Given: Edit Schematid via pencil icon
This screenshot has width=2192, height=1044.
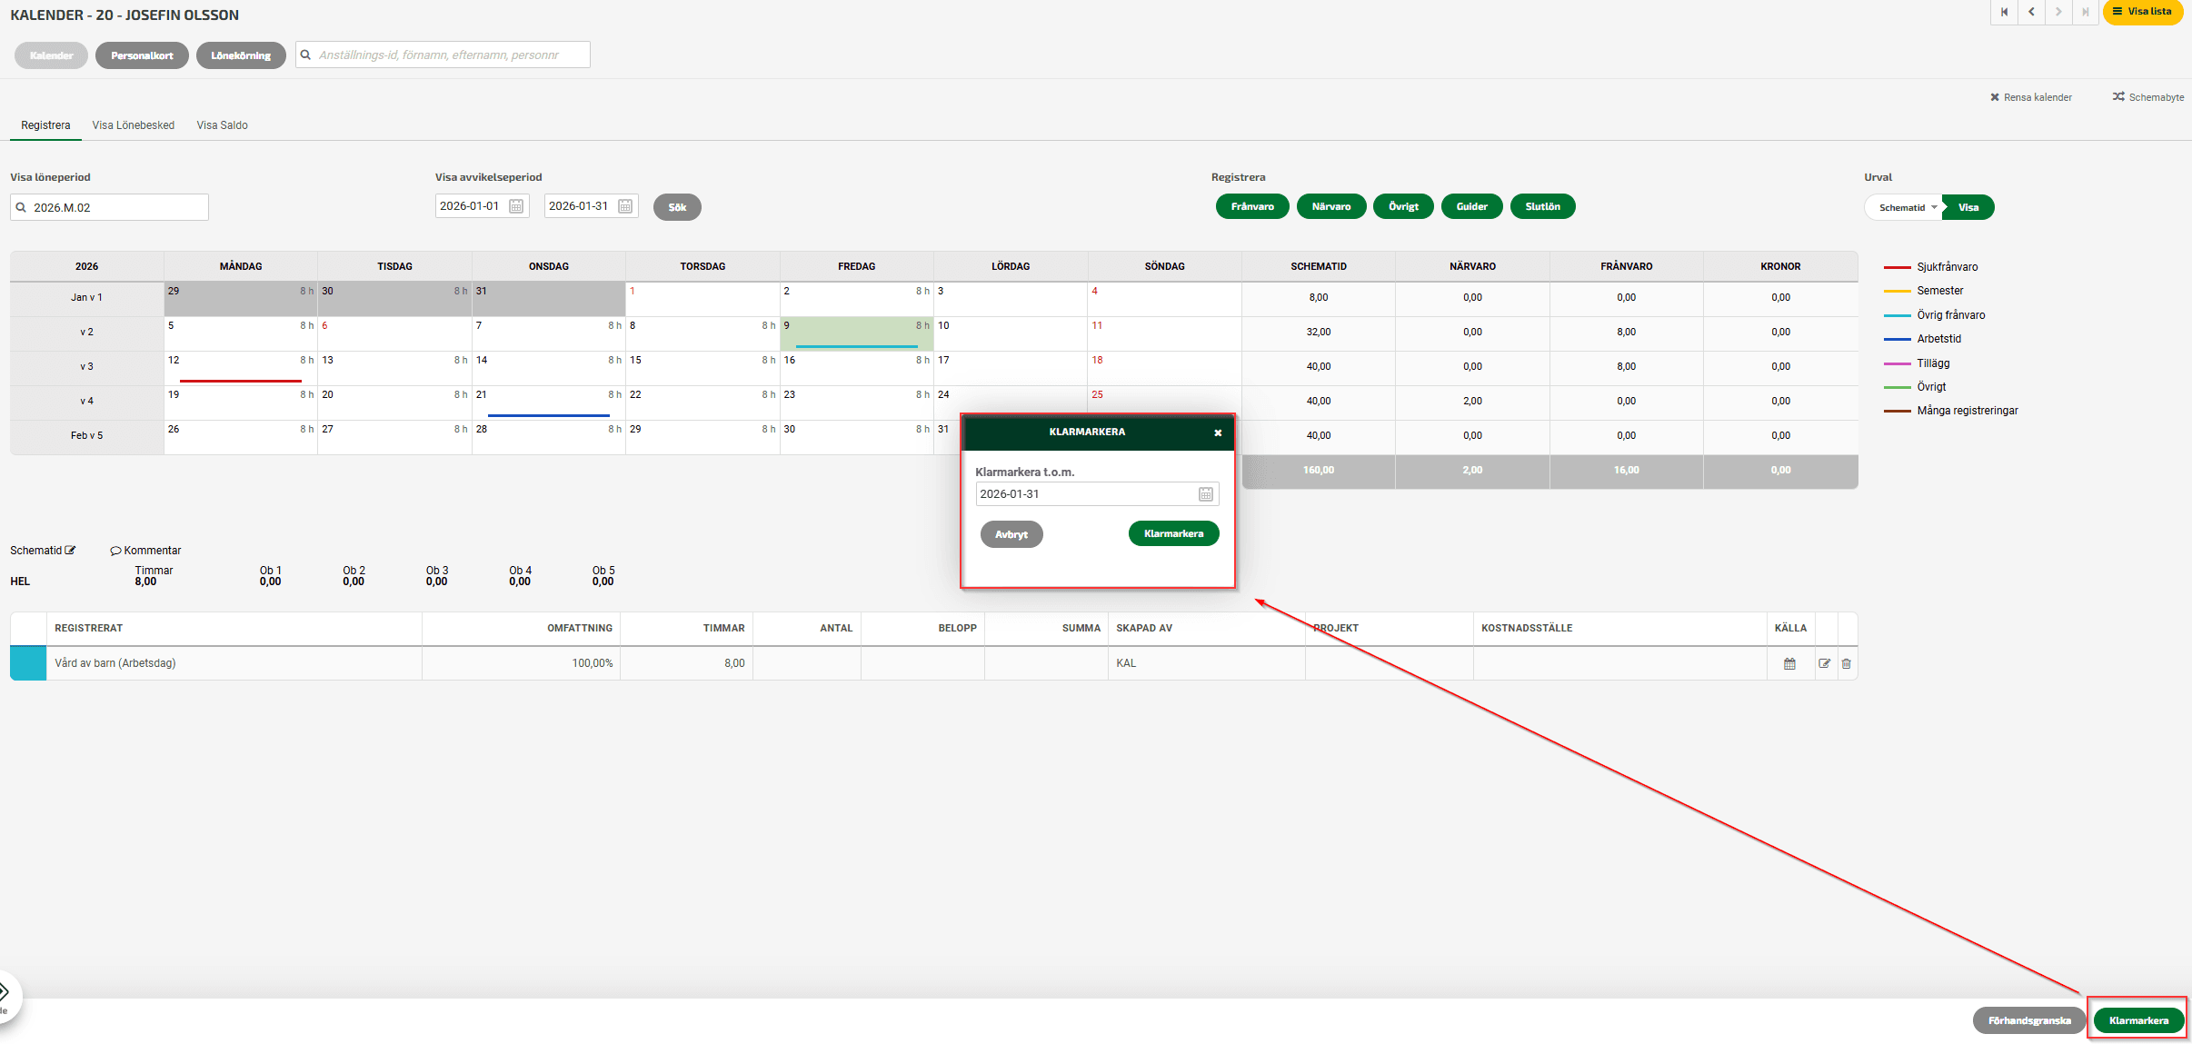Looking at the screenshot, I should [x=71, y=551].
